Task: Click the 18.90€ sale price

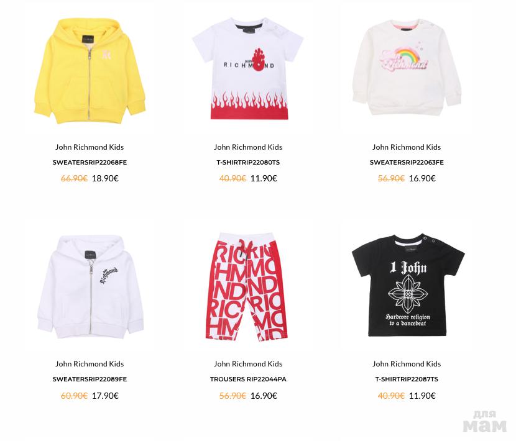Action: click(105, 178)
